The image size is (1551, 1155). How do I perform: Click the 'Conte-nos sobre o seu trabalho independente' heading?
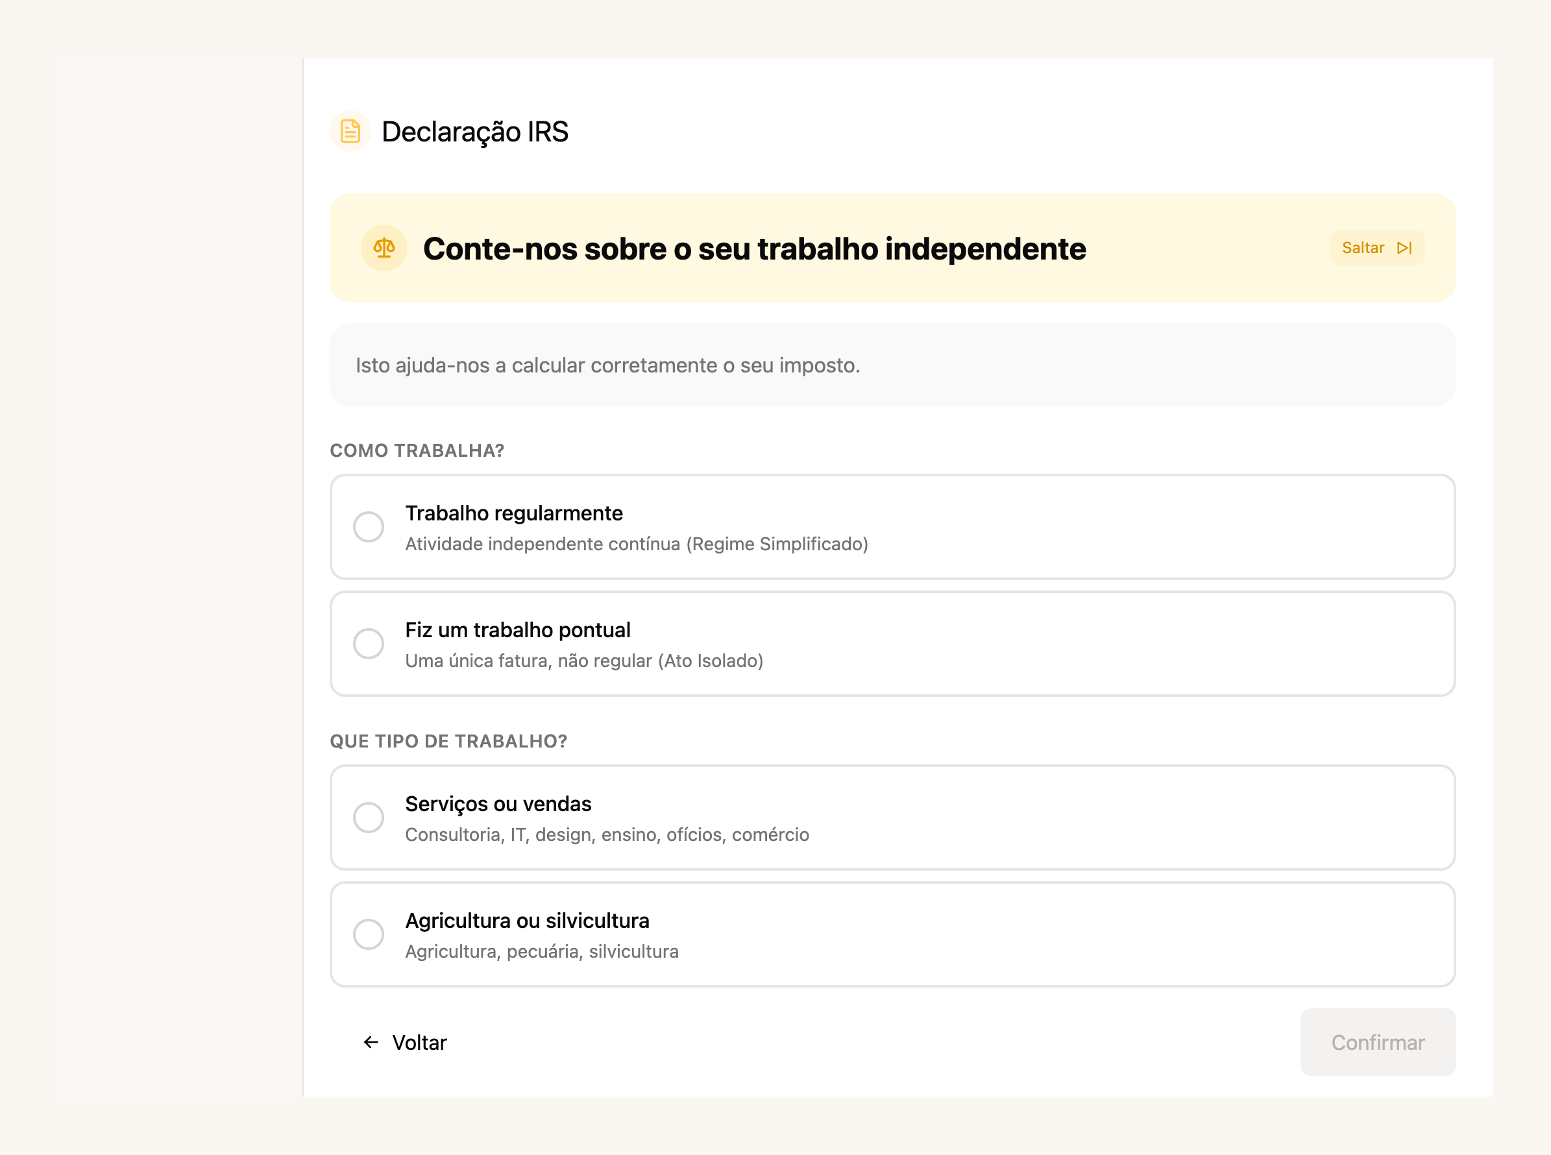(754, 249)
